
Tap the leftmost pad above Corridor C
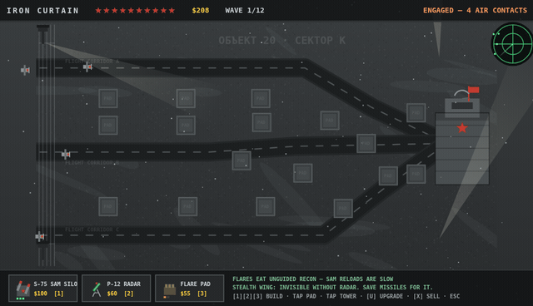pyautogui.click(x=108, y=206)
